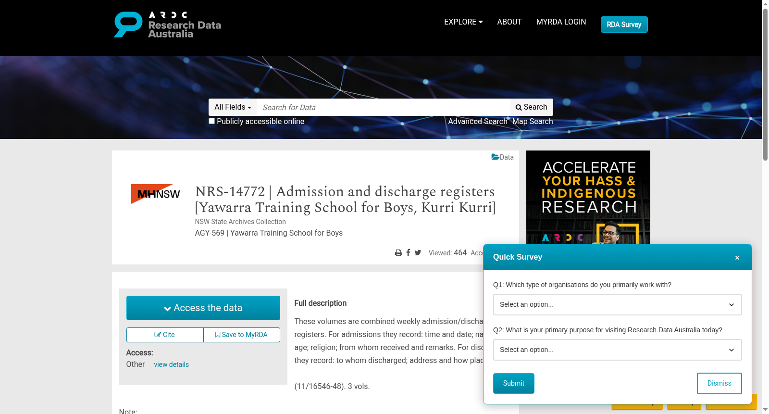Click the Quick Survey header title

pyautogui.click(x=518, y=257)
